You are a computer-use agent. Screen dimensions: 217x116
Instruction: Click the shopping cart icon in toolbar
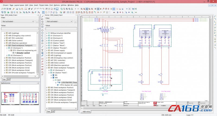tap(133, 9)
